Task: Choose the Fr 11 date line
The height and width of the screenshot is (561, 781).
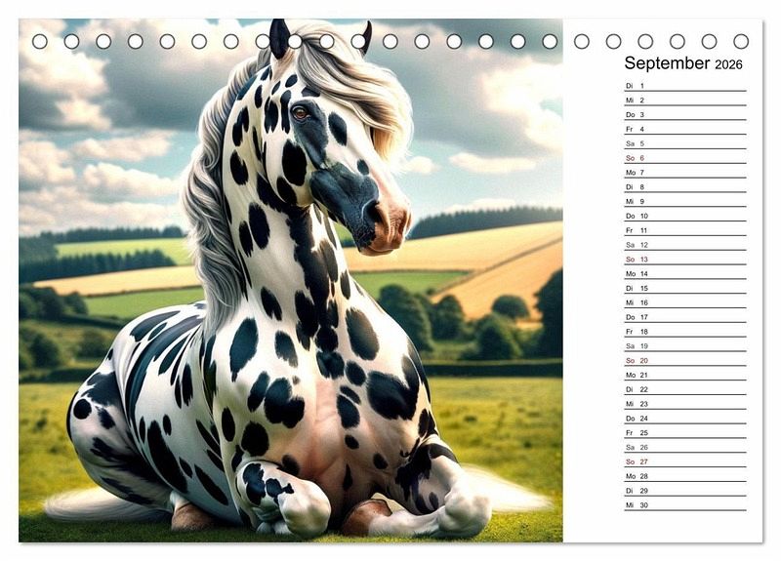Action: pos(684,230)
